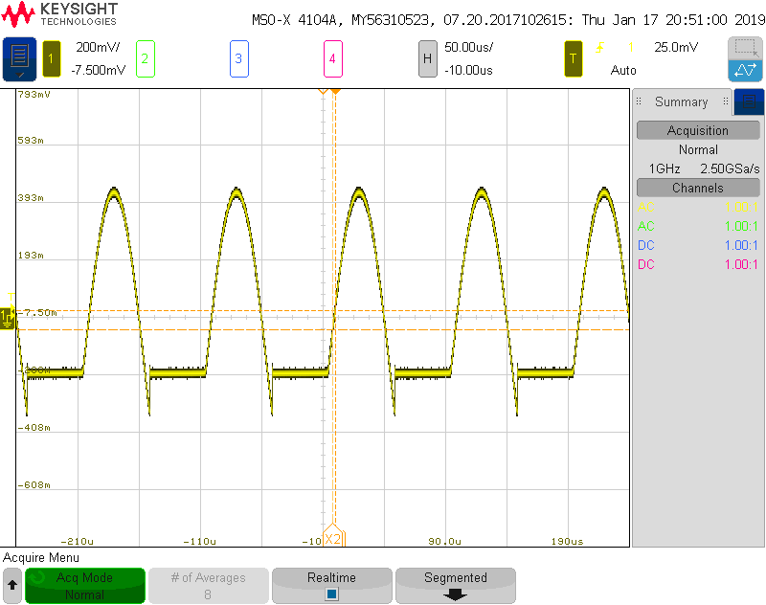Click the Acquisition section header

(698, 130)
